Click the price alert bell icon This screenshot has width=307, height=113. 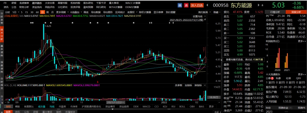pos(263,5)
